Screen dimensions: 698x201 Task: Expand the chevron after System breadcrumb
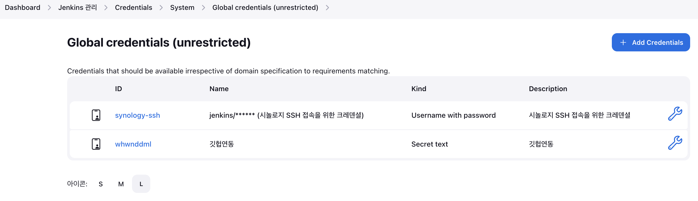point(204,8)
